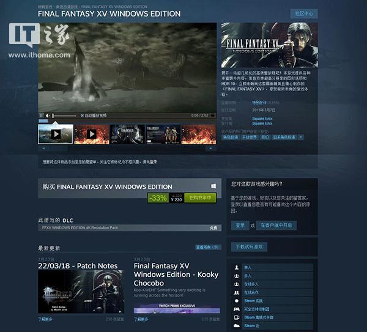Pause the game trailer video
This screenshot has height=332, width=367.
coord(42,115)
